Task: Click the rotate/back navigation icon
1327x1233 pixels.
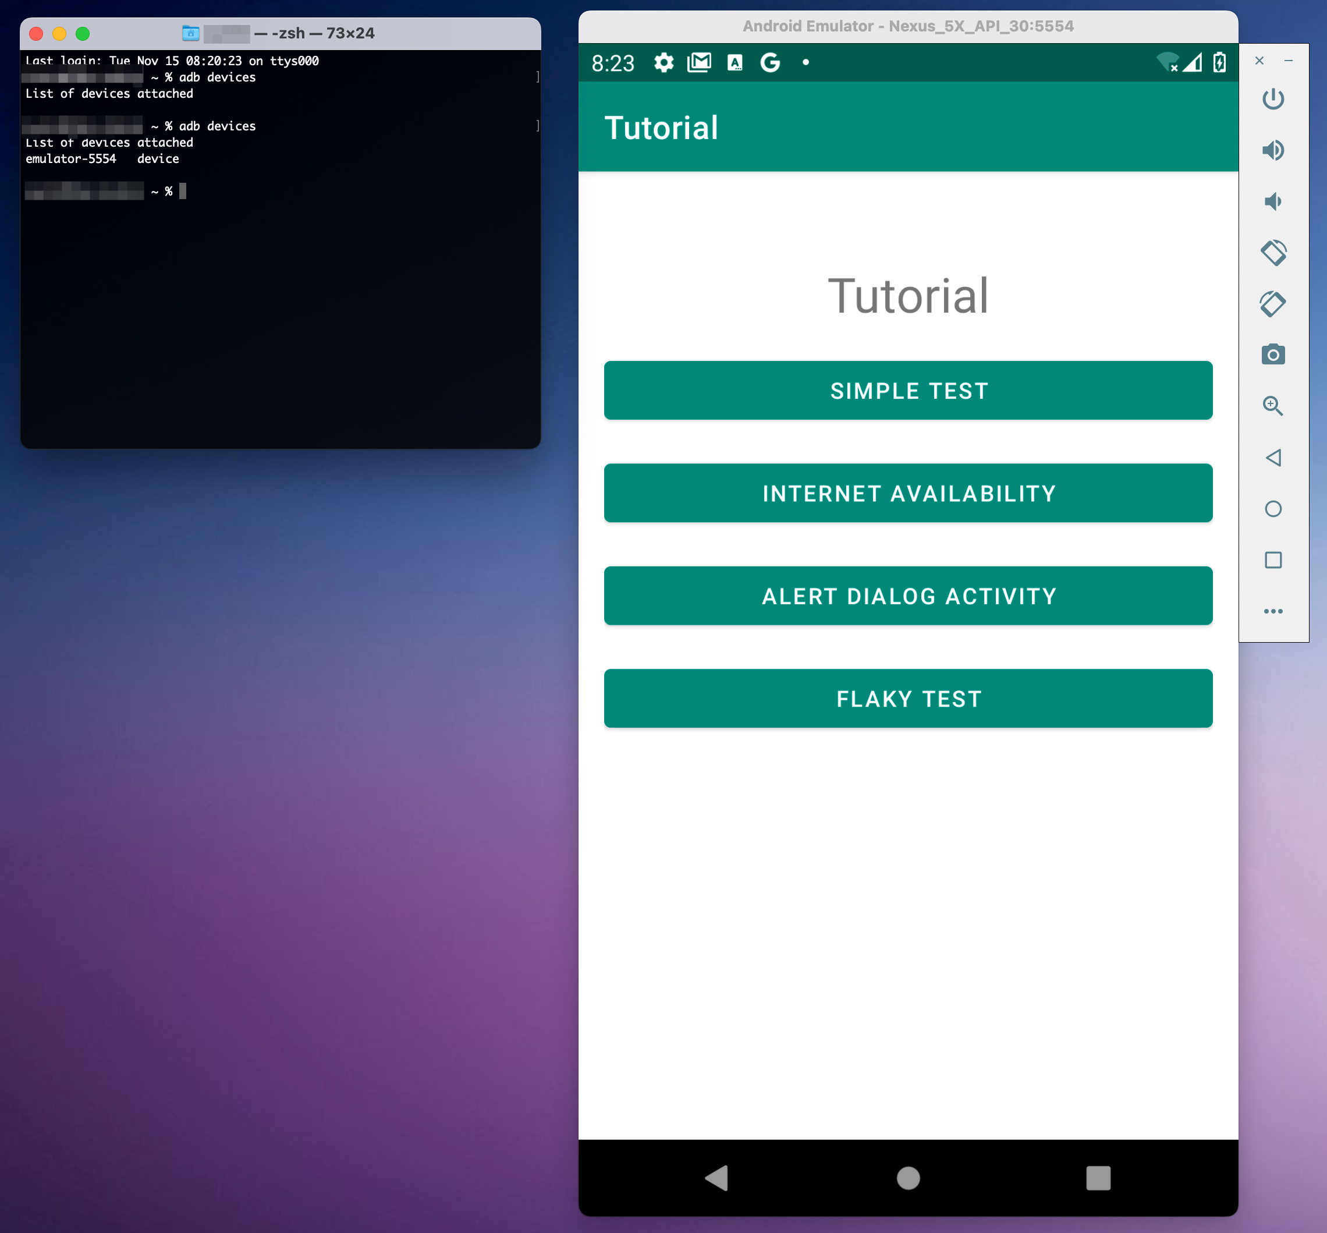Action: (1272, 456)
